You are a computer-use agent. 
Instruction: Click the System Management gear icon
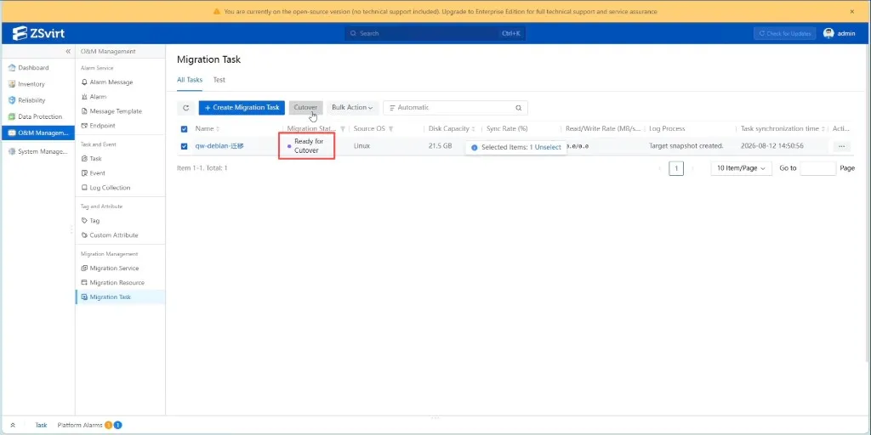click(x=12, y=151)
